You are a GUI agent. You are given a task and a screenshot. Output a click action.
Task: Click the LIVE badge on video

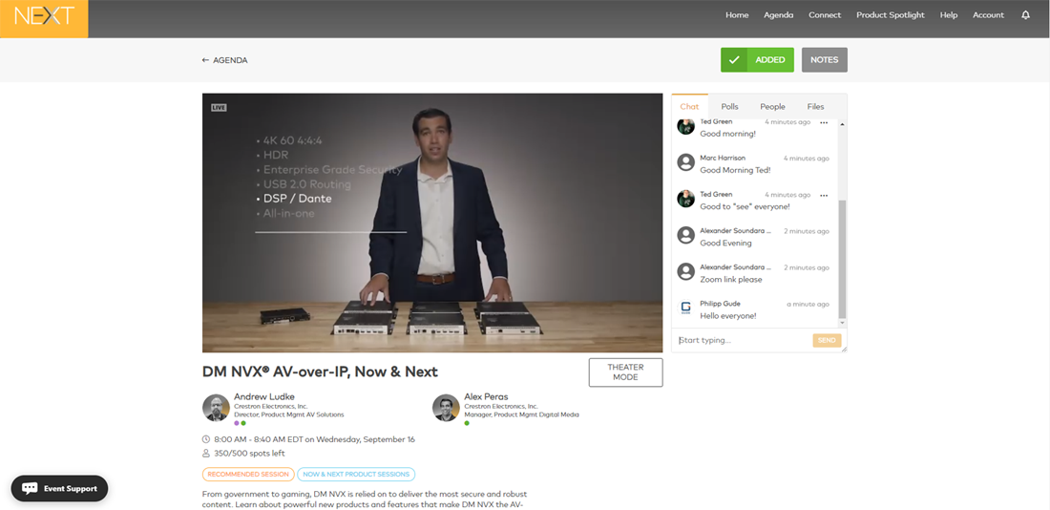coord(219,107)
